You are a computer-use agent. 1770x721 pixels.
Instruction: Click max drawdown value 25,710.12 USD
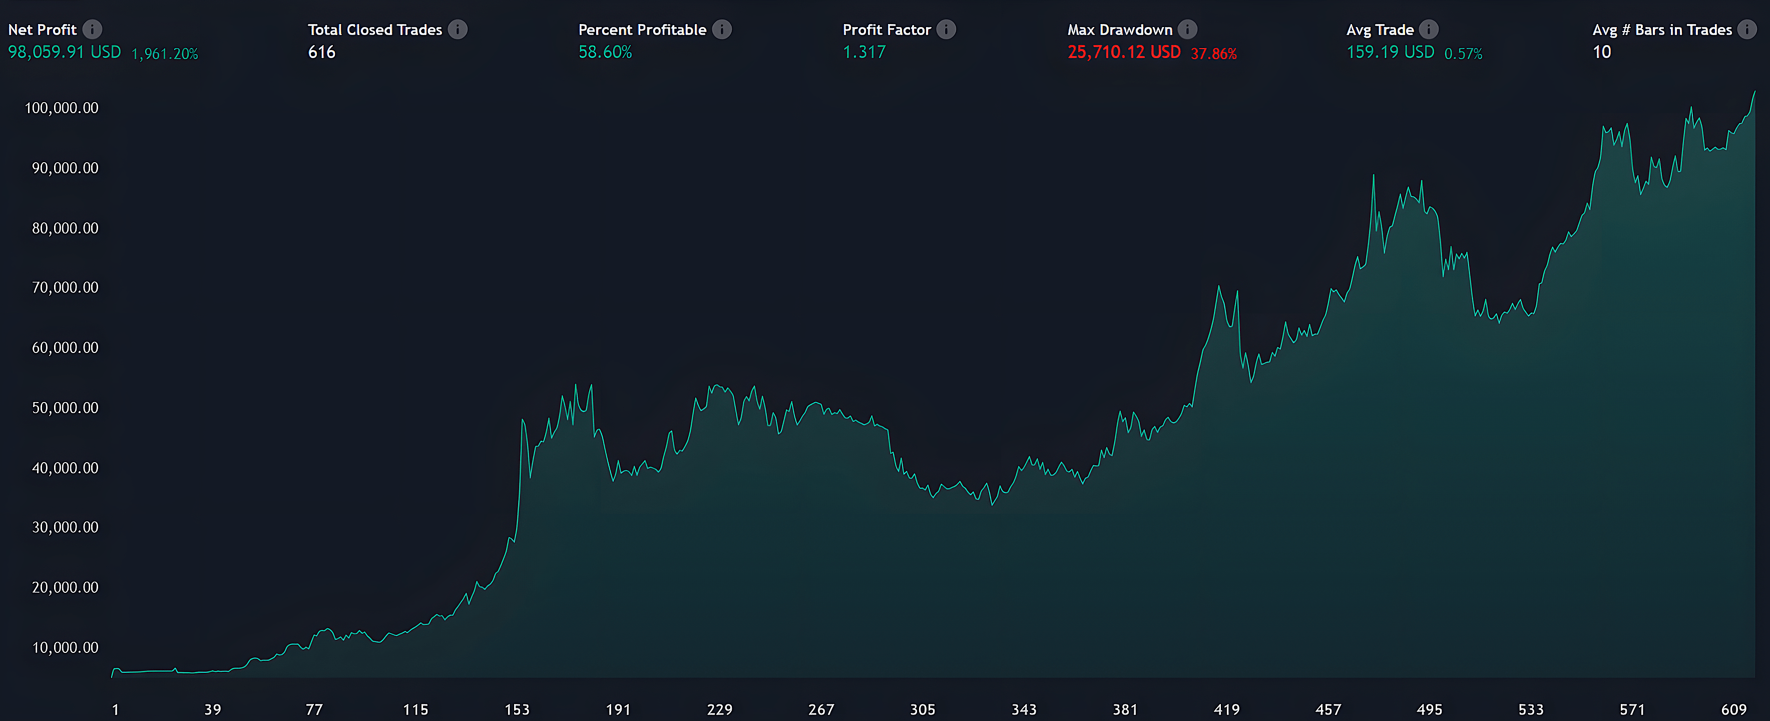coord(1124,52)
